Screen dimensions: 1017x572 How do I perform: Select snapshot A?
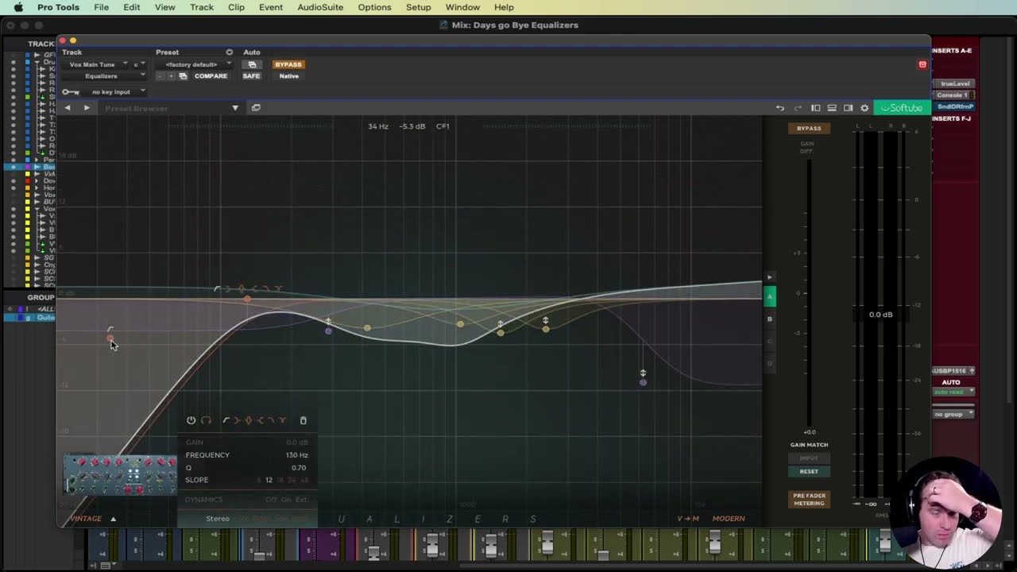pyautogui.click(x=769, y=296)
